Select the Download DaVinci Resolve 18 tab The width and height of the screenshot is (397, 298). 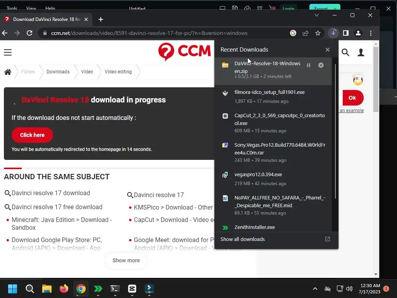coord(46,19)
